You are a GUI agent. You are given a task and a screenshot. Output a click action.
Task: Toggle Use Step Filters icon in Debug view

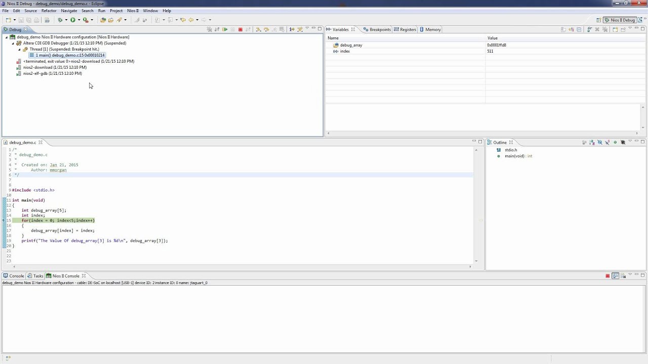coord(299,29)
